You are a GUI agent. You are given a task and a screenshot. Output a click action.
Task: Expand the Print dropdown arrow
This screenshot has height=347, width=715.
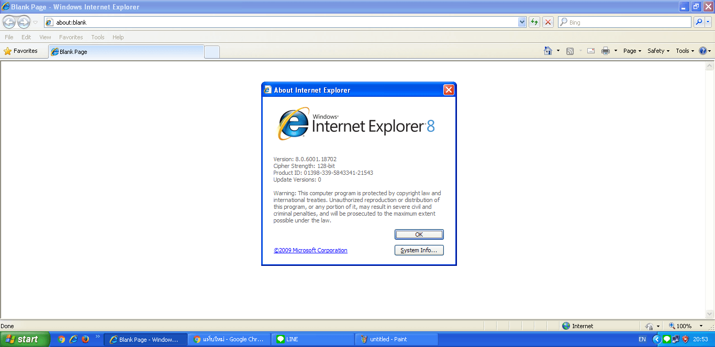(616, 51)
